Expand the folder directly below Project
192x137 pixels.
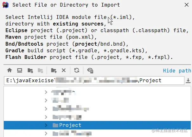pyautogui.click(x=46, y=133)
